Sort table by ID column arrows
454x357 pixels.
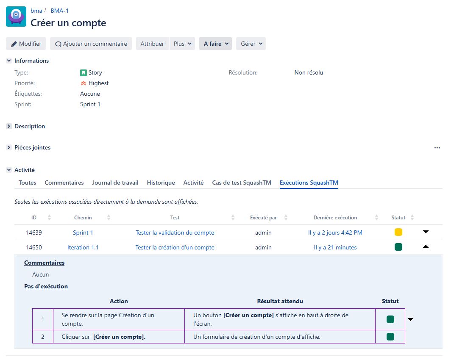(x=49, y=218)
